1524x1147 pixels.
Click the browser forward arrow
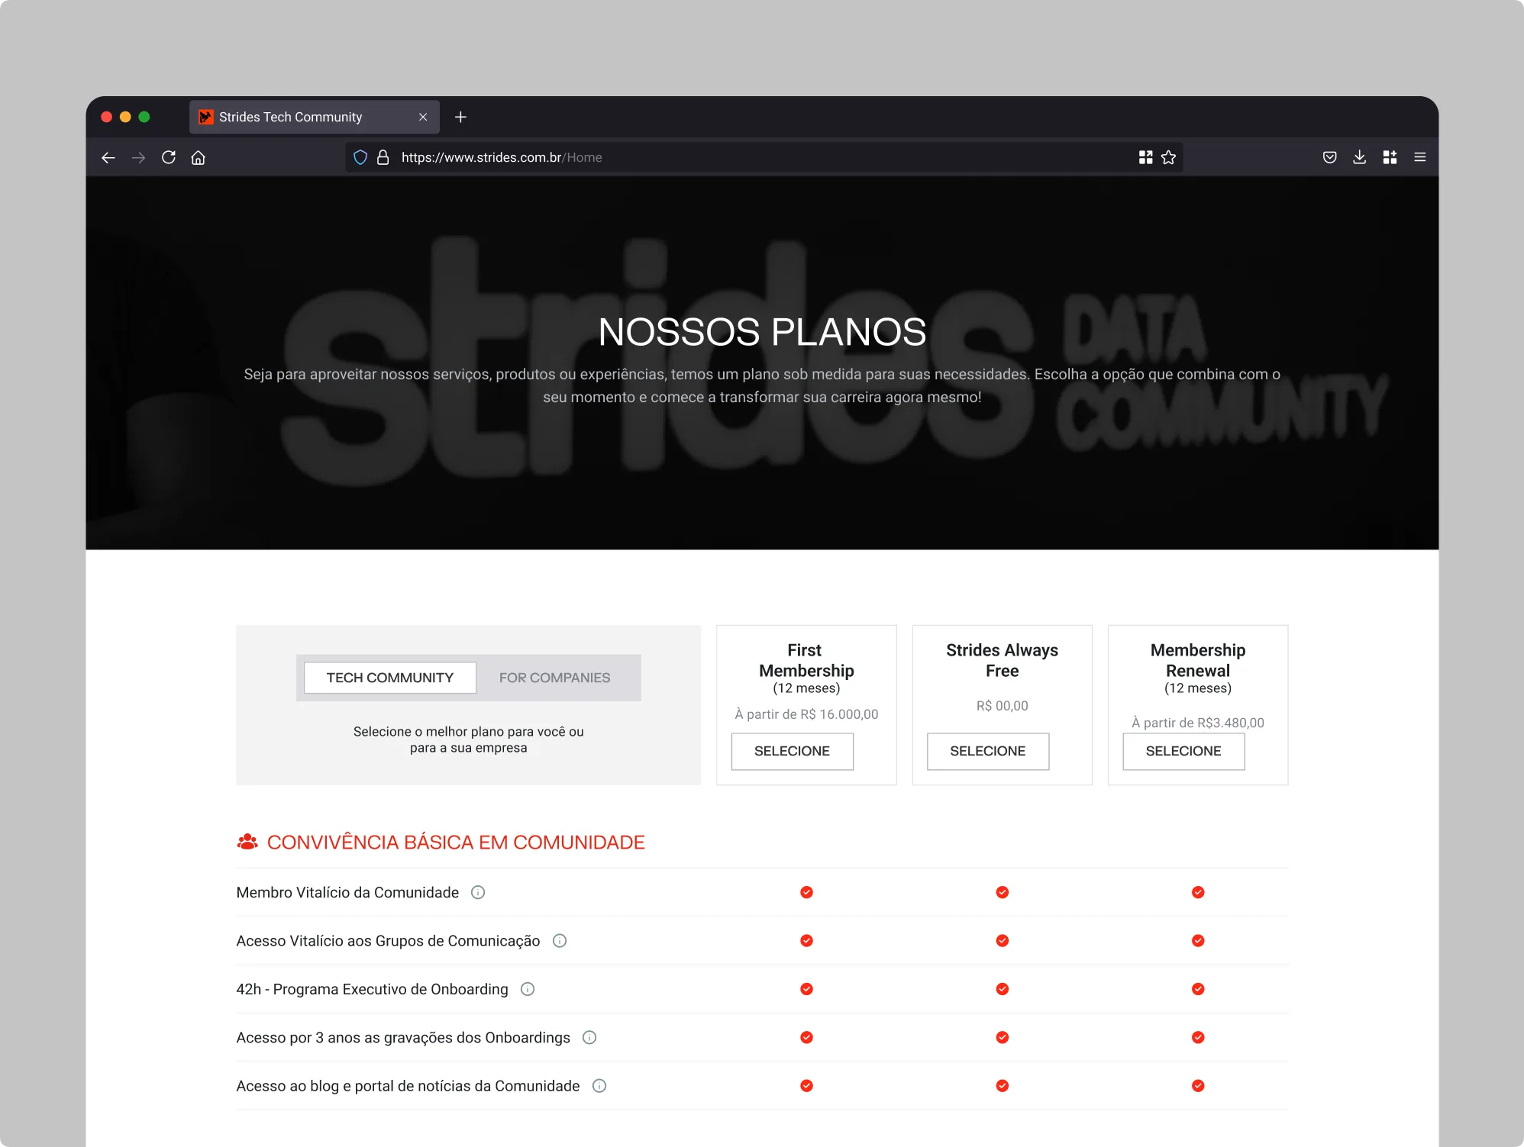(138, 157)
